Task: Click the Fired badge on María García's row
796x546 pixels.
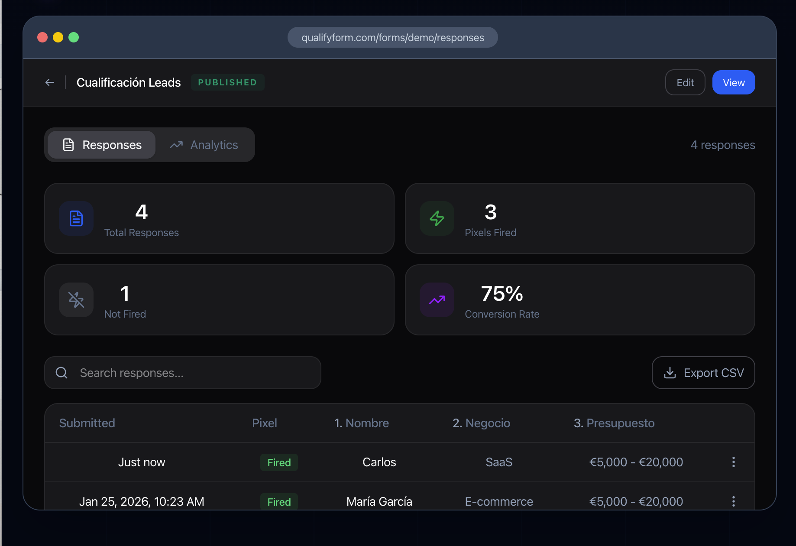Action: click(279, 501)
